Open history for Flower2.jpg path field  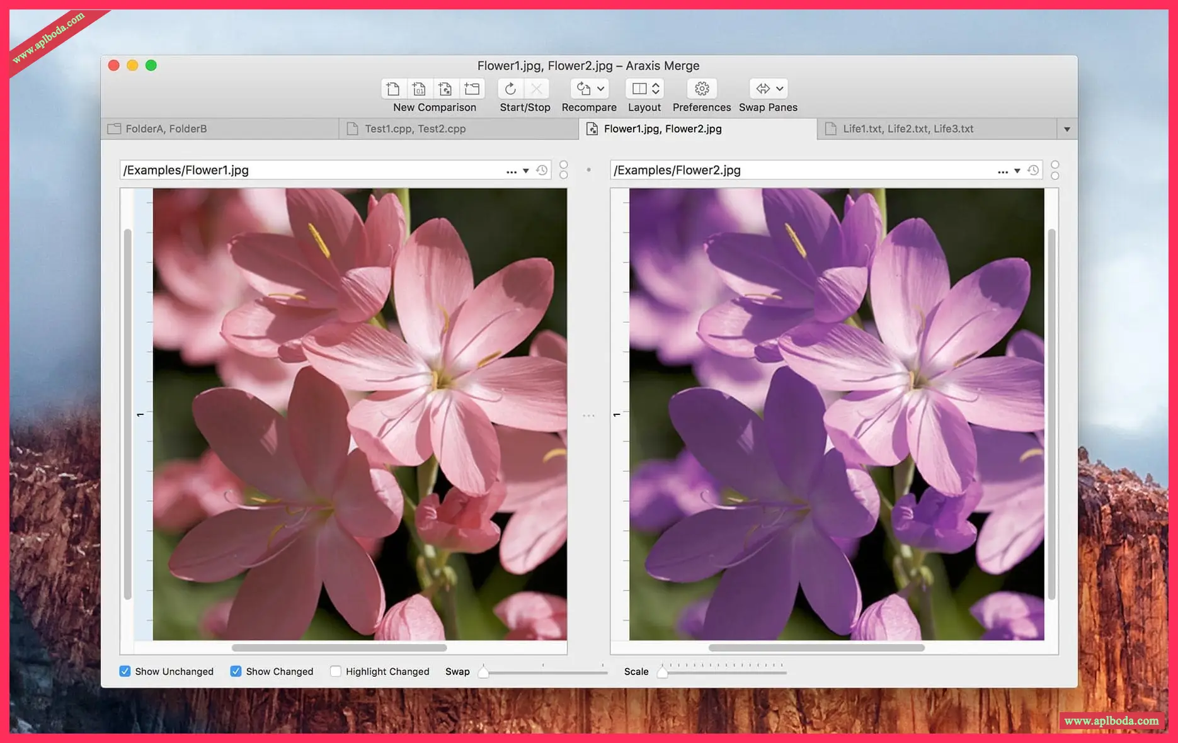point(1033,171)
